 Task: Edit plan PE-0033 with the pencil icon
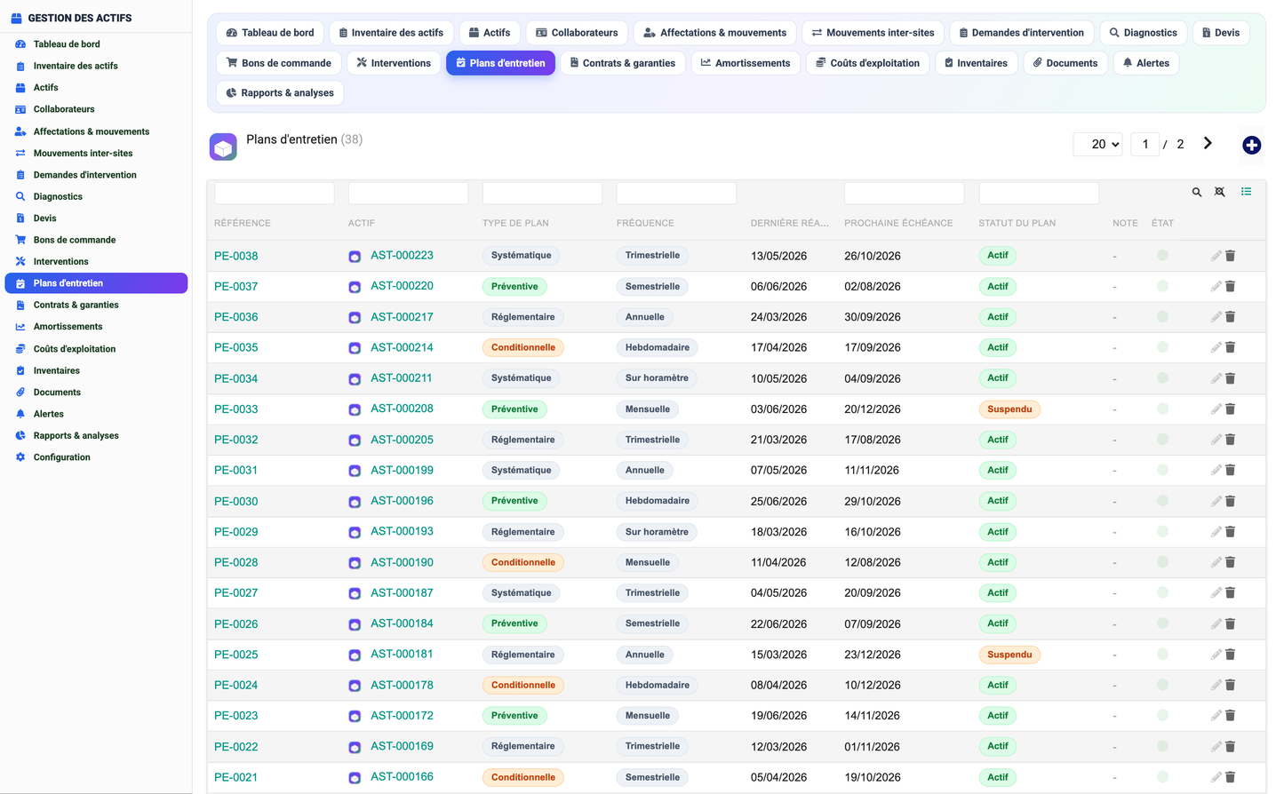(1216, 409)
